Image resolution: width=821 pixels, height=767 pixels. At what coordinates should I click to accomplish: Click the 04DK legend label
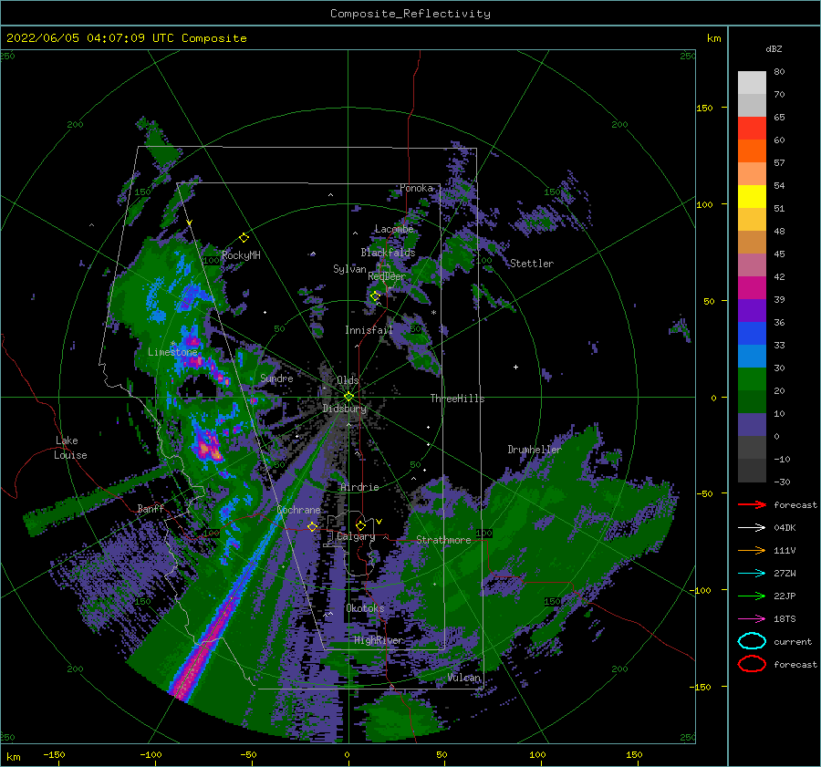tap(785, 528)
